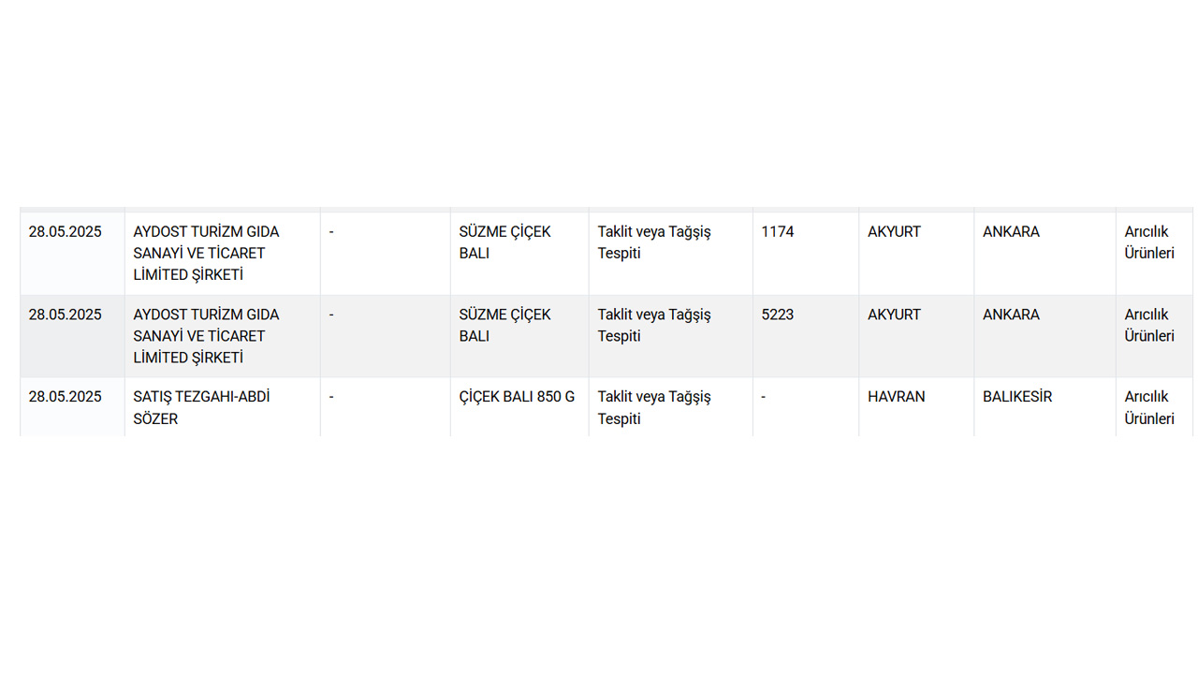Select the HAVRAN district cell

(x=896, y=397)
